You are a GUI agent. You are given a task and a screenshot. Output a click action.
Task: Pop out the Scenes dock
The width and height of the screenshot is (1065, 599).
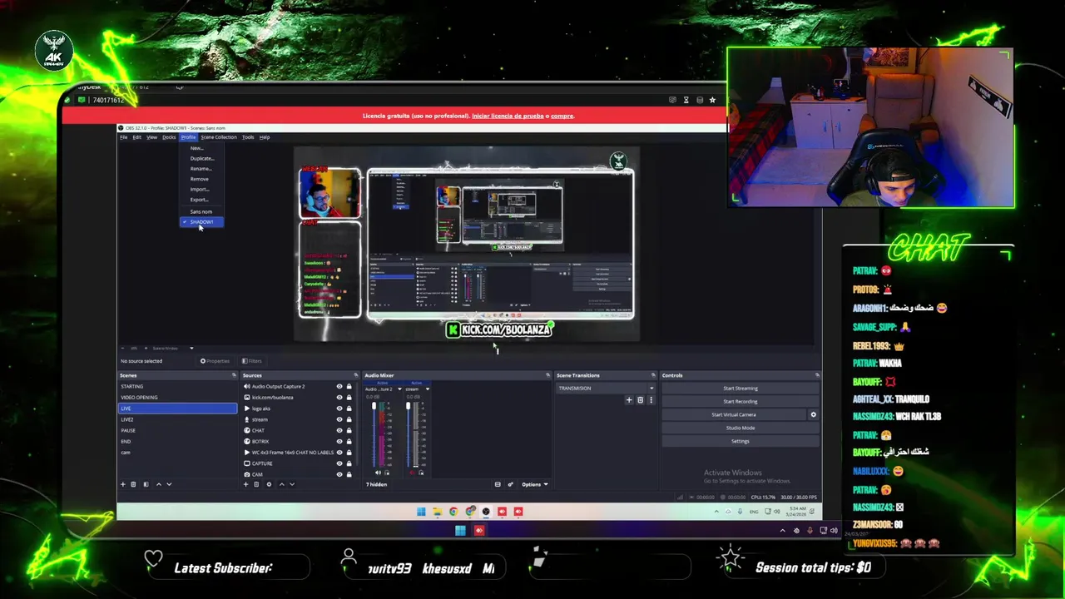[x=234, y=375]
